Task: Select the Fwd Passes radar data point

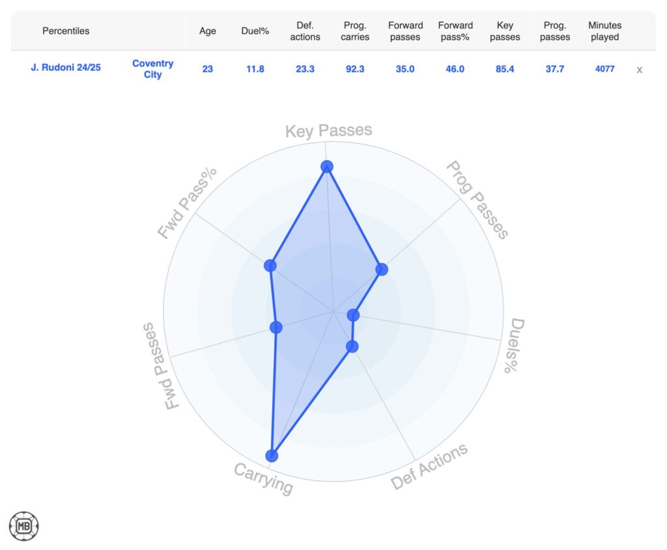Action: [x=276, y=327]
